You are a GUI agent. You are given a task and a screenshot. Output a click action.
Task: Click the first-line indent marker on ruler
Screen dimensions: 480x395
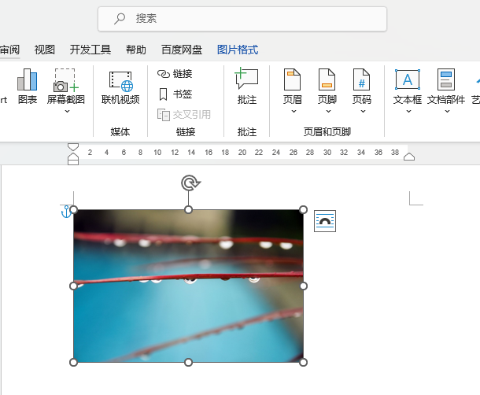coord(73,147)
